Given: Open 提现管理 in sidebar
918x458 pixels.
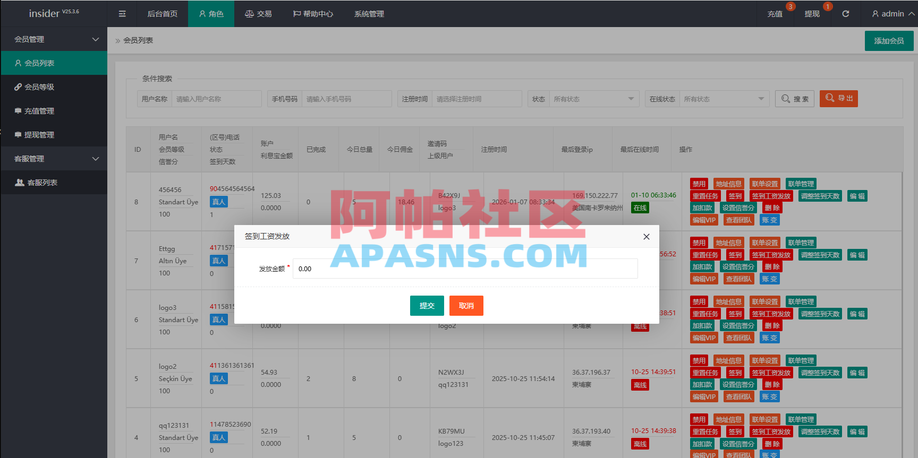Looking at the screenshot, I should tap(54, 135).
